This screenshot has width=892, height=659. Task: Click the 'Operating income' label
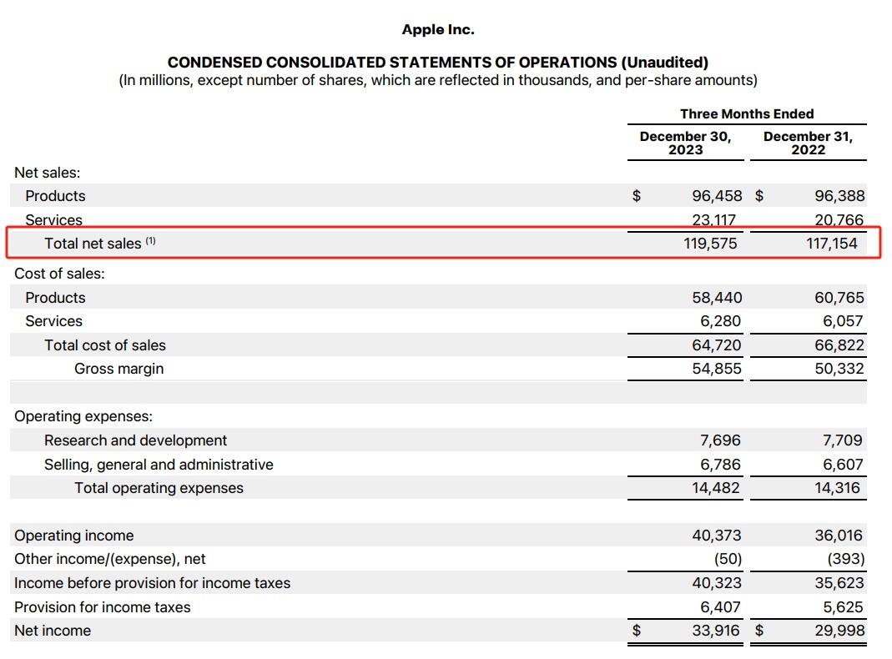(74, 536)
